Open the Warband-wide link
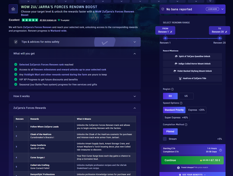The image size is (233, 176). pyautogui.click(x=58, y=31)
